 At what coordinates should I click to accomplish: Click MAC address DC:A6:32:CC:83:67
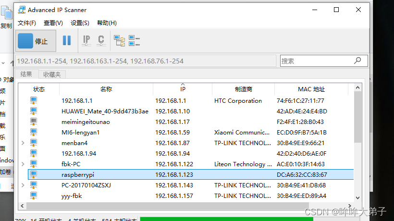(302, 175)
